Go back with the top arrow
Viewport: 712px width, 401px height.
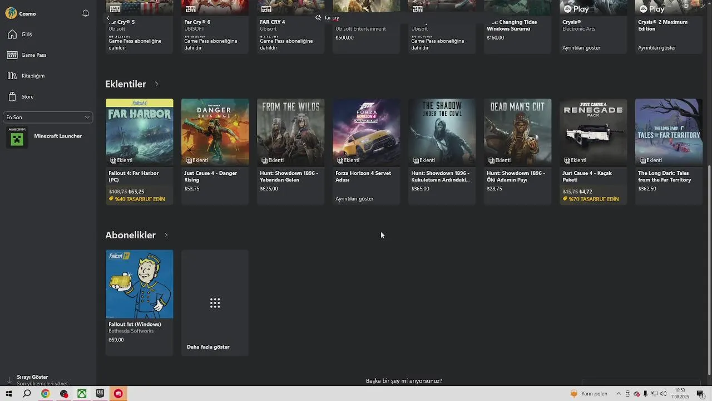coord(108,18)
